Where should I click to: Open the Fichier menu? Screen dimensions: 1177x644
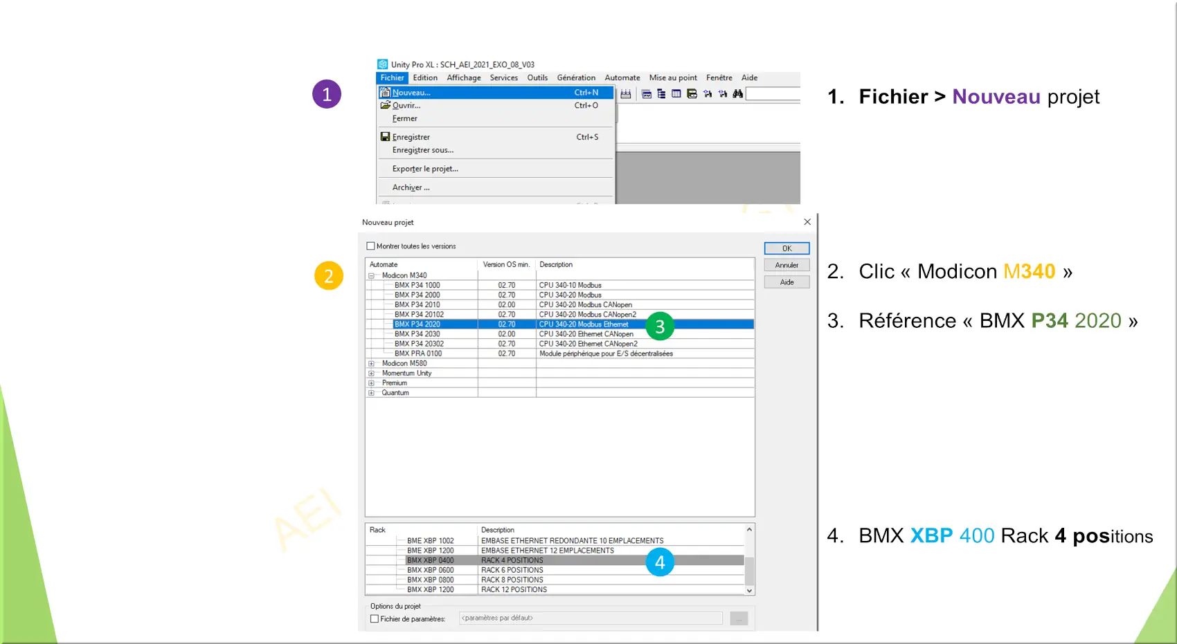pyautogui.click(x=392, y=77)
